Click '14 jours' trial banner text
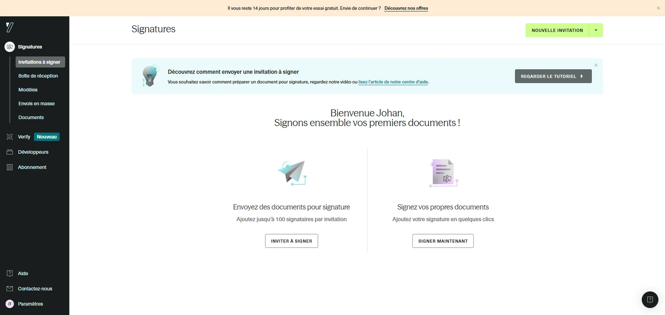This screenshot has width=665, height=315. (x=261, y=8)
